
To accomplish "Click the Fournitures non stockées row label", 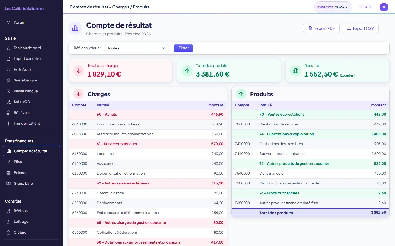I will click(x=118, y=124).
